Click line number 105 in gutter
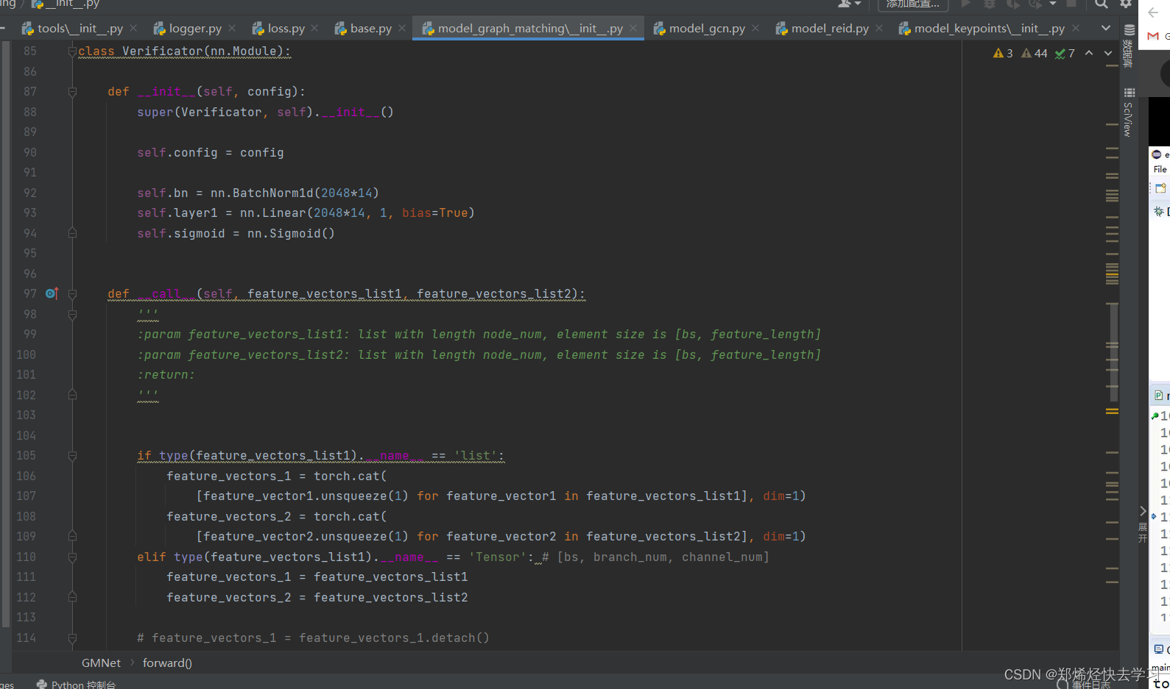1170x689 pixels. 26,455
